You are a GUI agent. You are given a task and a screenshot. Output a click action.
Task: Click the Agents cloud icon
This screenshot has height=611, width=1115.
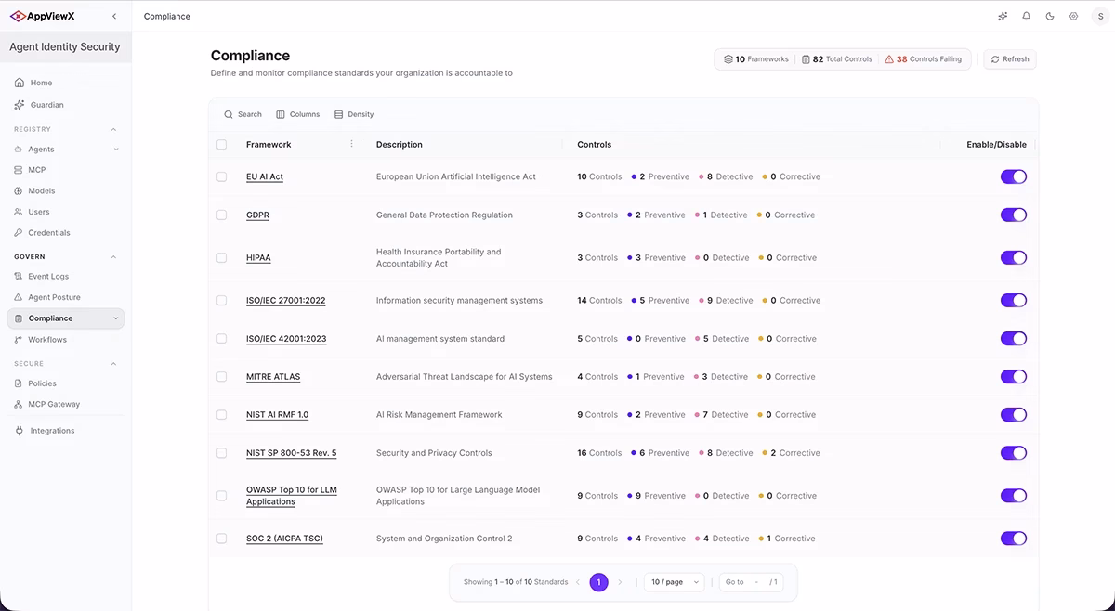click(x=19, y=149)
